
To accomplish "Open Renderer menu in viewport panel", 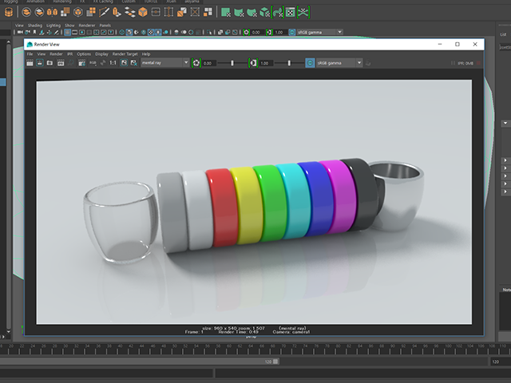I will pyautogui.click(x=87, y=26).
